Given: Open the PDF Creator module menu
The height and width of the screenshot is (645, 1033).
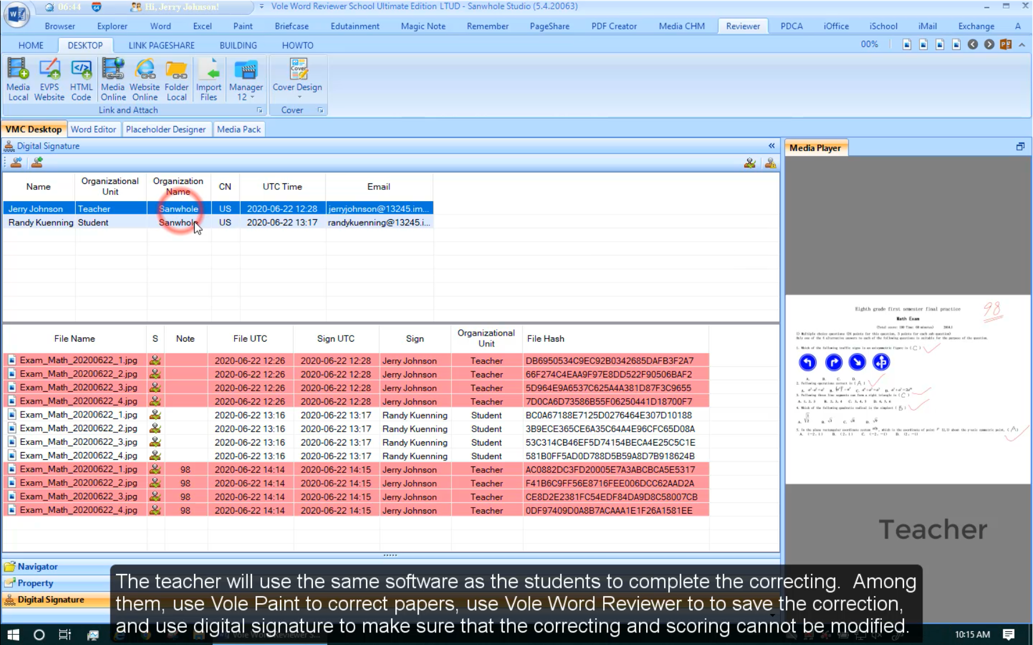Looking at the screenshot, I should pyautogui.click(x=614, y=26).
